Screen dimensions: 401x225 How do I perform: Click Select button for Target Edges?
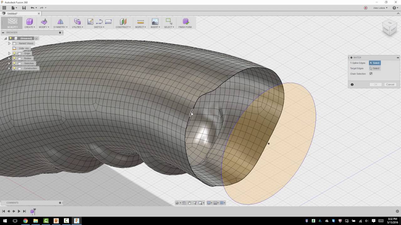(x=375, y=68)
